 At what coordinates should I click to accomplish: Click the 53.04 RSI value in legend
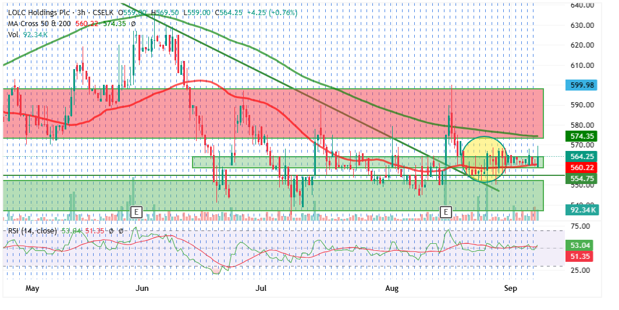tap(72, 231)
